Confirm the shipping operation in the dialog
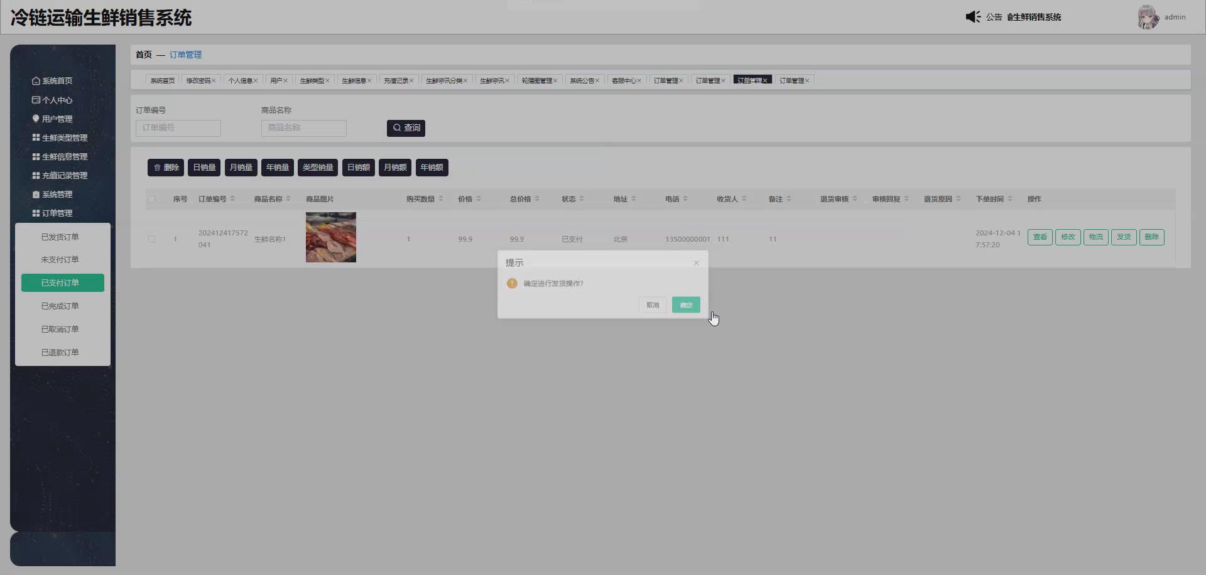 [686, 305]
